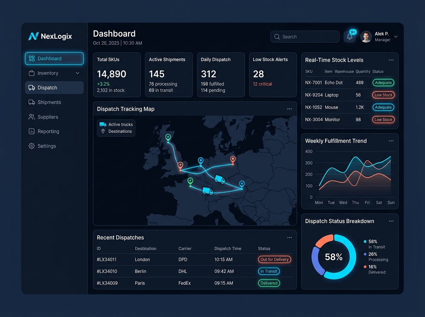Select dispatch ID #LX34011
The image size is (425, 317).
[107, 259]
